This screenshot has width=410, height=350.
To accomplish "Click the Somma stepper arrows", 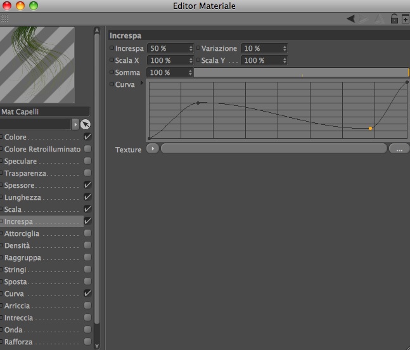I will pos(190,72).
